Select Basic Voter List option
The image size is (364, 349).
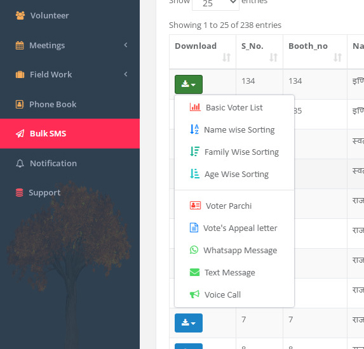click(234, 108)
